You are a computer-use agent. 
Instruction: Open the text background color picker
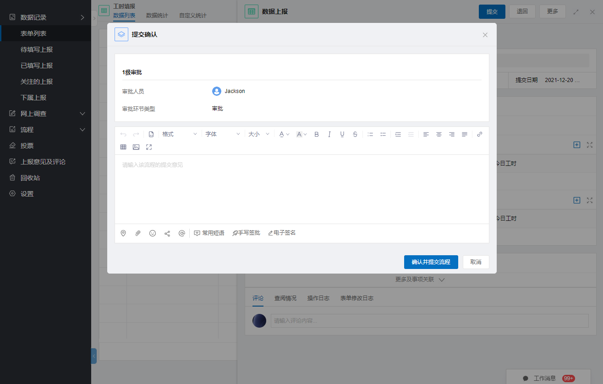(x=301, y=134)
